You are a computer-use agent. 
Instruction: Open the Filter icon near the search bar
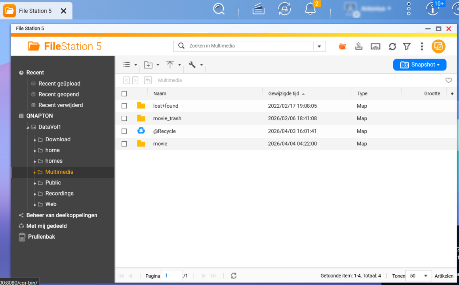[407, 46]
